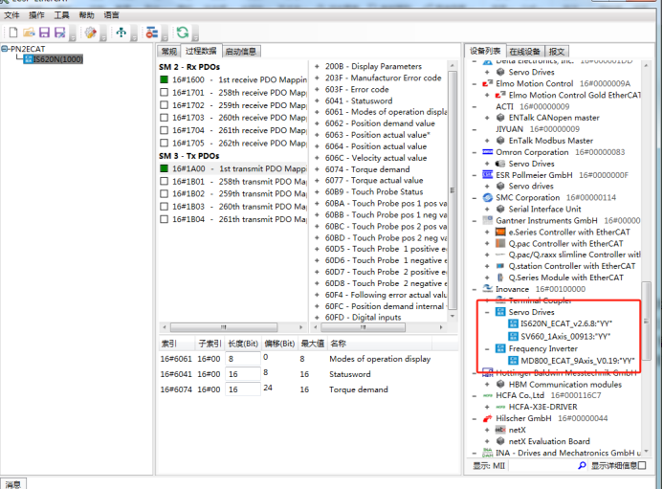Switch to the 启动信息 tab
663x489 pixels.
coord(240,51)
